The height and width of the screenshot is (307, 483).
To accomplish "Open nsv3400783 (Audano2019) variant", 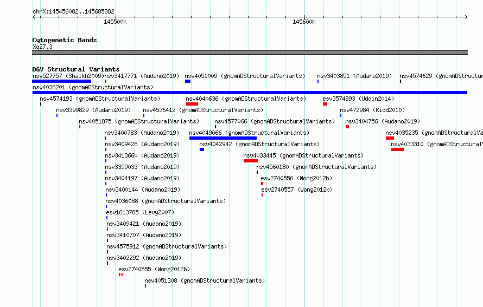I will [142, 133].
